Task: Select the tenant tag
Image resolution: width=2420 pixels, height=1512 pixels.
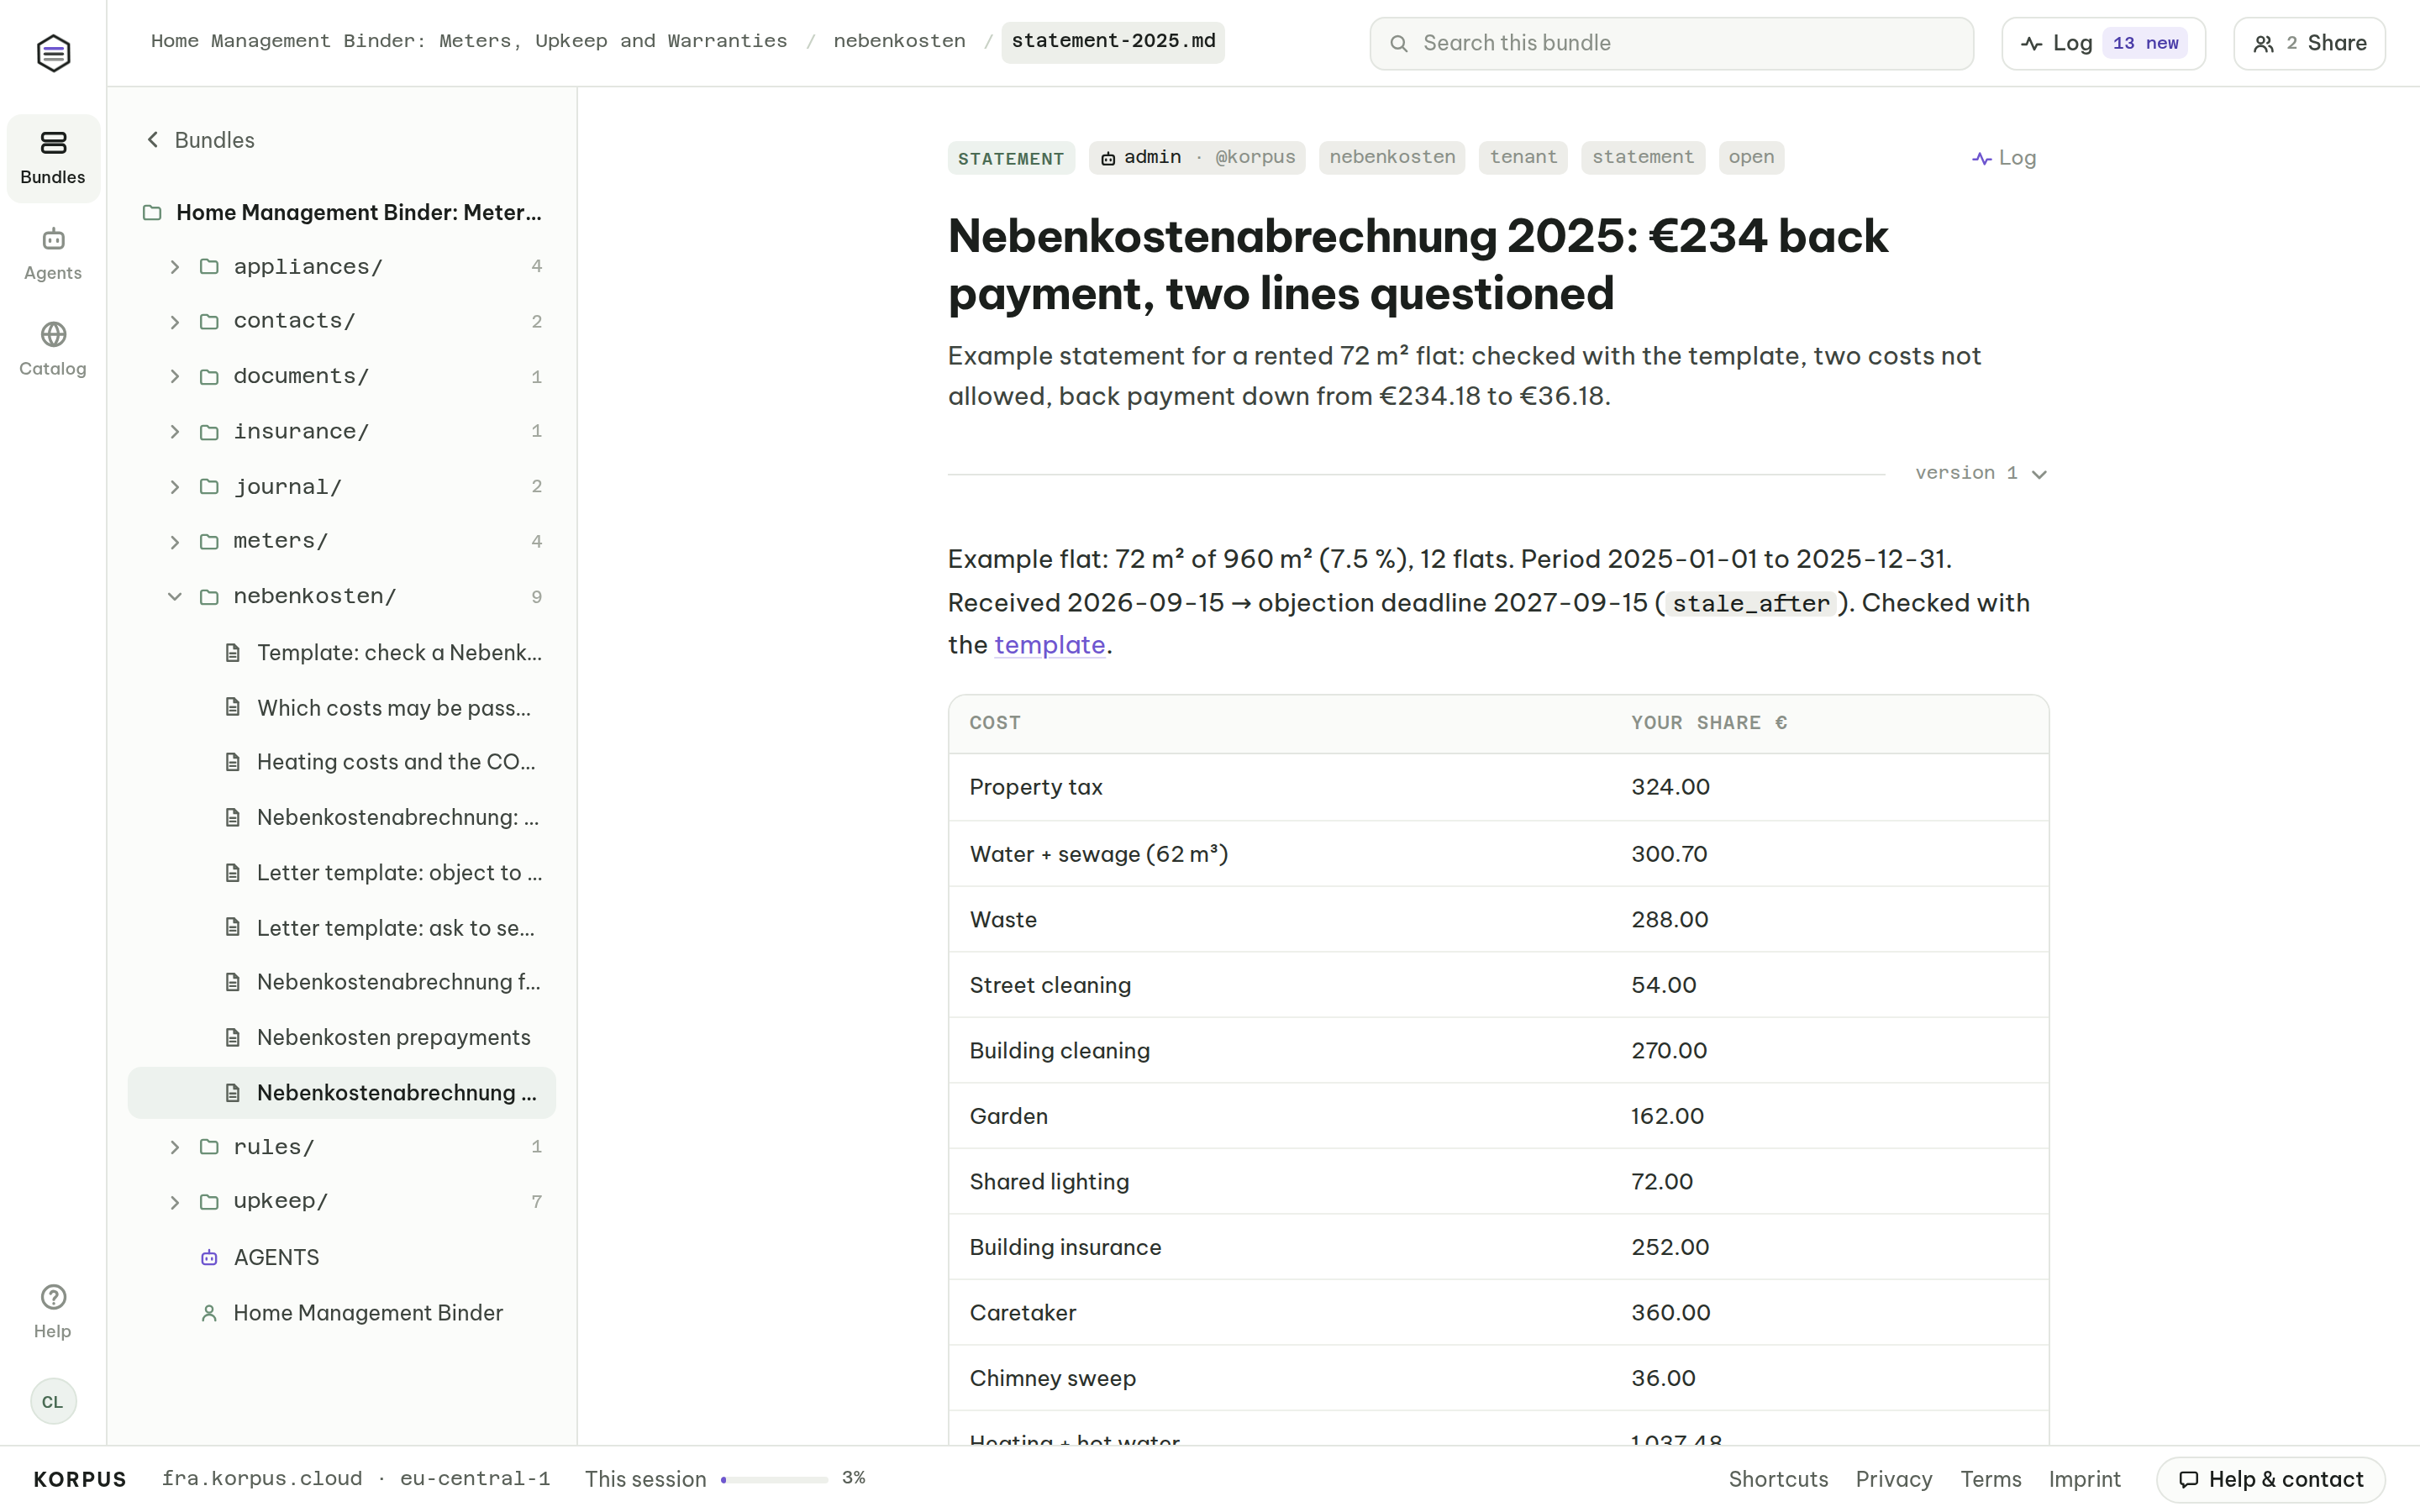Action: coord(1523,158)
